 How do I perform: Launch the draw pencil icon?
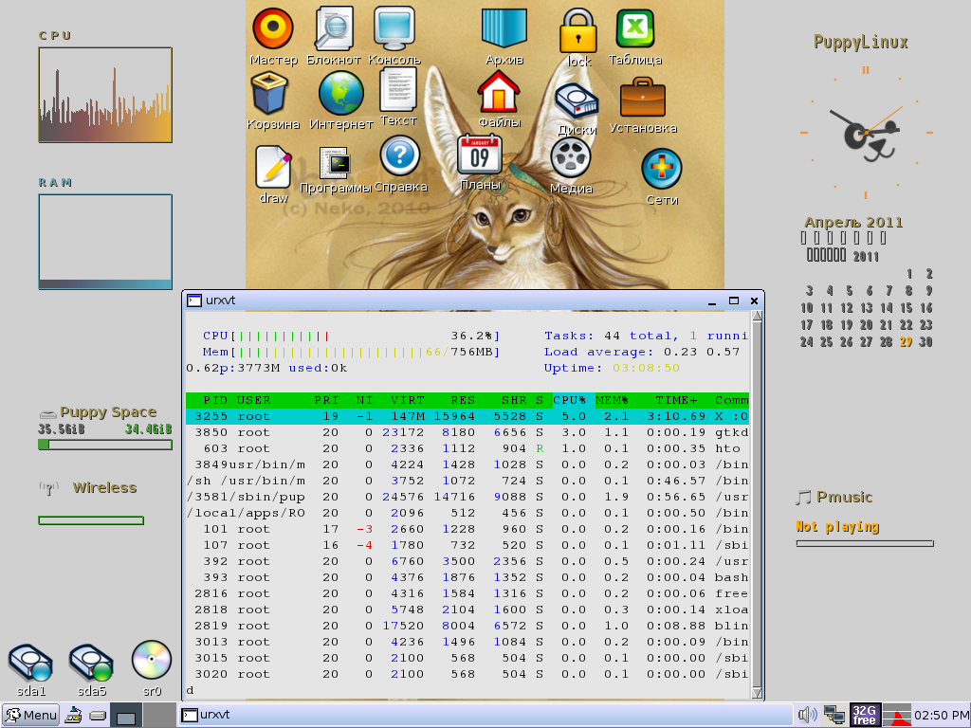[x=273, y=167]
